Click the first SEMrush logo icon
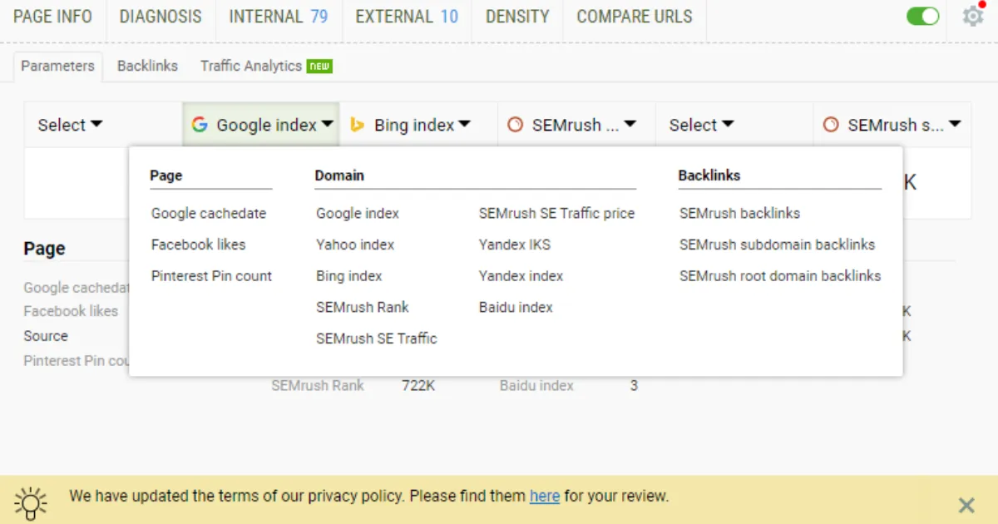 pyautogui.click(x=516, y=125)
